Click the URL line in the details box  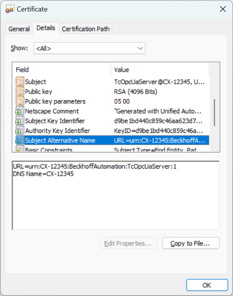point(95,167)
